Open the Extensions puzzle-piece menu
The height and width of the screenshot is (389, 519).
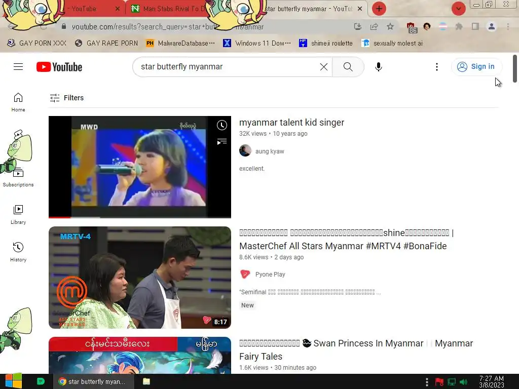[459, 26]
